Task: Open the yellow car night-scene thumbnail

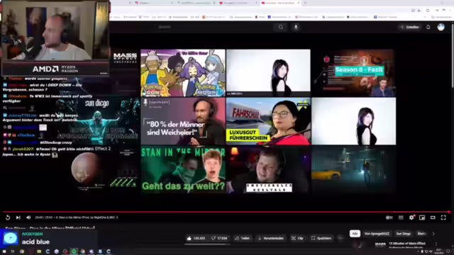Action: click(x=353, y=169)
